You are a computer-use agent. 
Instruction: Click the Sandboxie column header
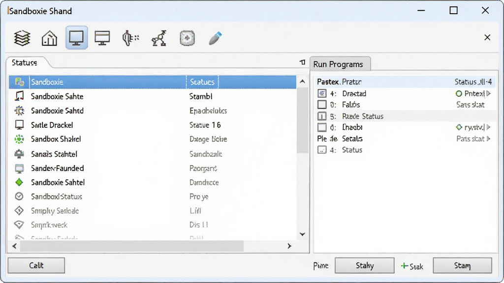coord(108,82)
